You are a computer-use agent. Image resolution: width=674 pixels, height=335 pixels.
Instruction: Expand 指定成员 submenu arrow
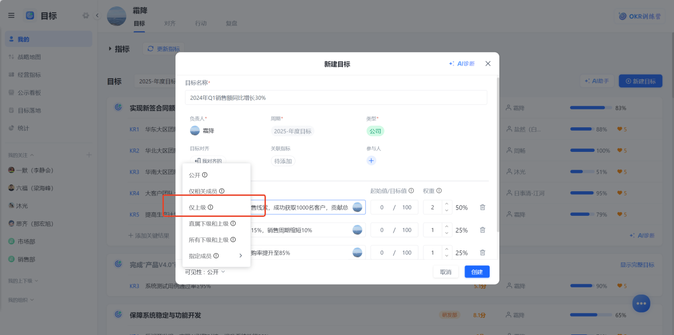(241, 256)
